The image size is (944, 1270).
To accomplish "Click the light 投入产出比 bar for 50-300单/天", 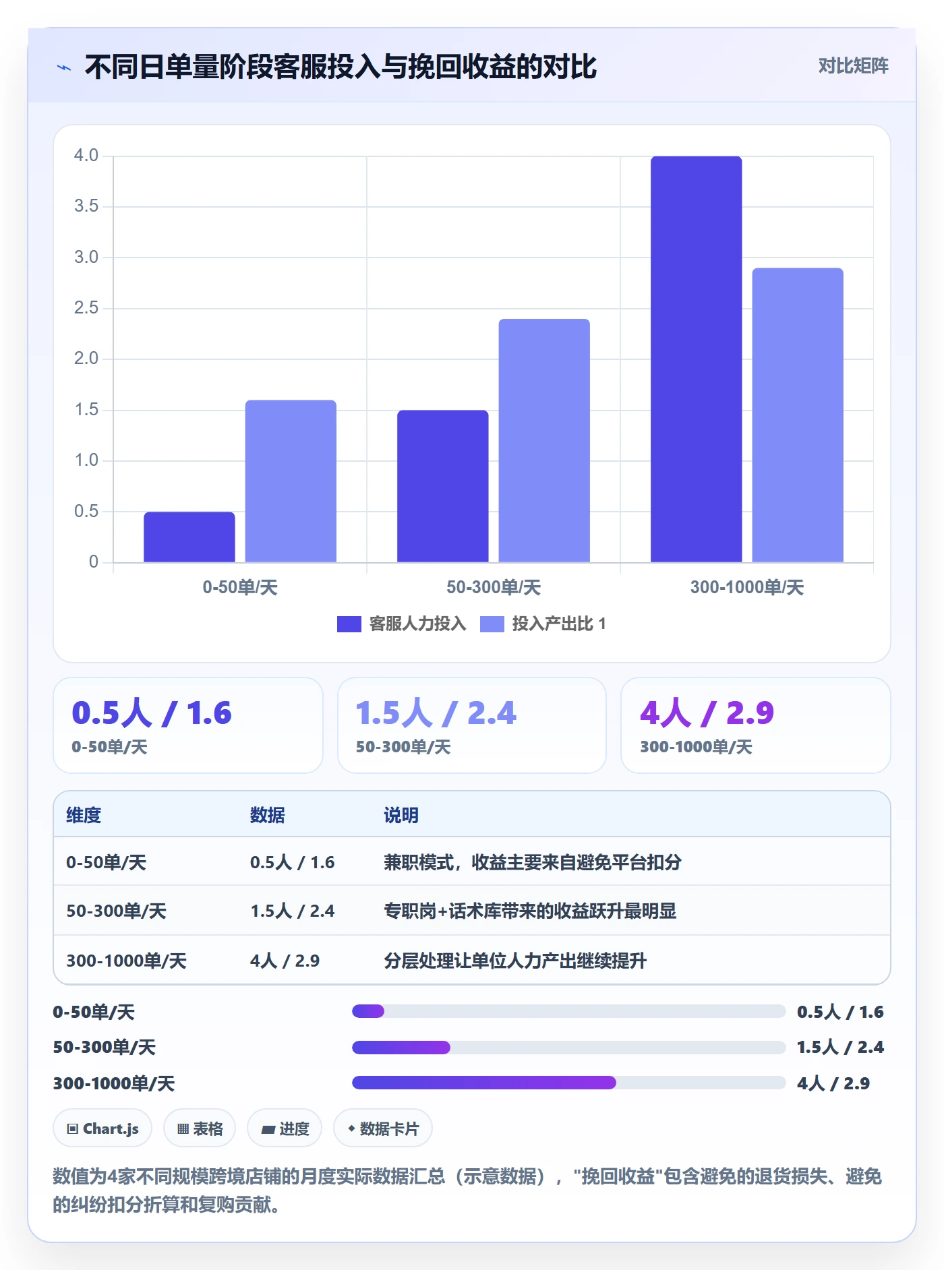I will point(544,441).
